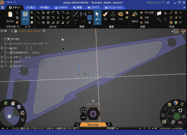
Task: Click the green simulation power button
Action: pyautogui.click(x=176, y=116)
